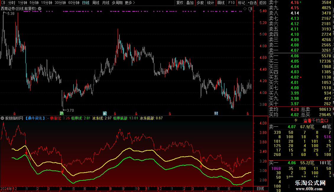Image resolution: width=334 pixels, height=192 pixels.
Task: Open indicator menu circle beside 股朋指标网
Action: click(x=2, y=118)
